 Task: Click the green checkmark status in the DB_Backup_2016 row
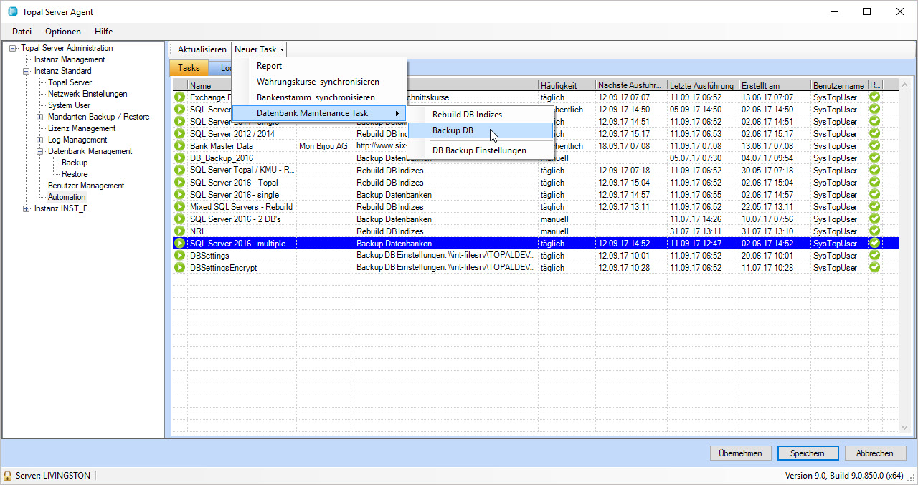[874, 158]
